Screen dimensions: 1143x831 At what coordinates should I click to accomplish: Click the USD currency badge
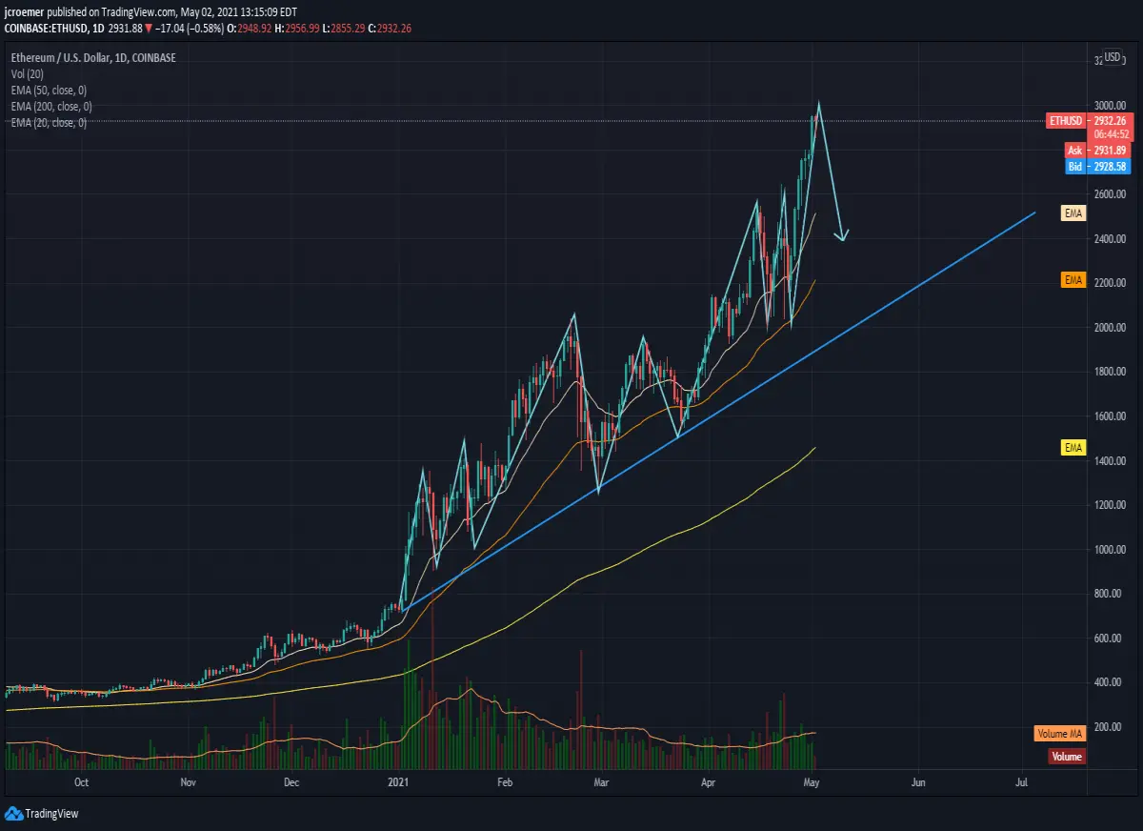1113,57
